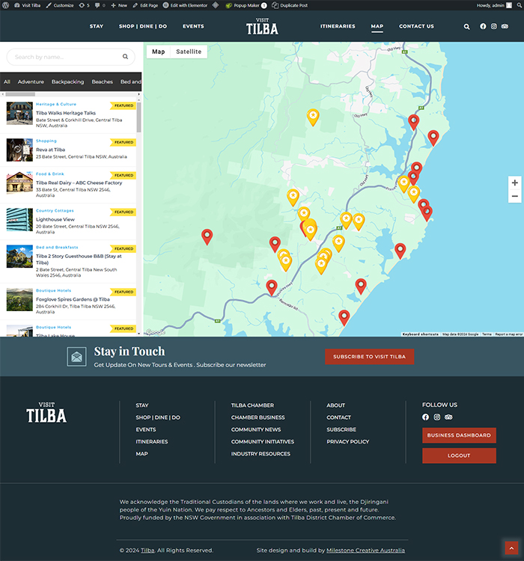Switch map to Satellite view
Screen dimensions: 524x561
(189, 52)
